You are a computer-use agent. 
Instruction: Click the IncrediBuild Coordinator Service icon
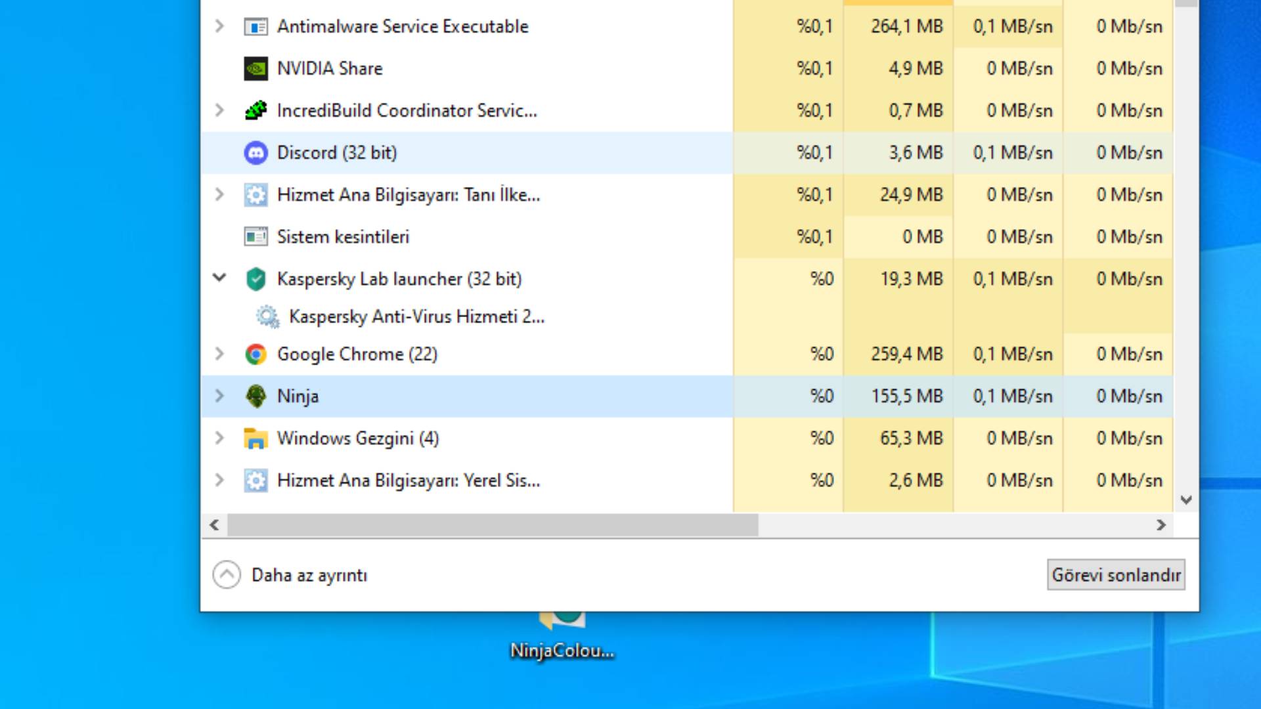click(255, 110)
